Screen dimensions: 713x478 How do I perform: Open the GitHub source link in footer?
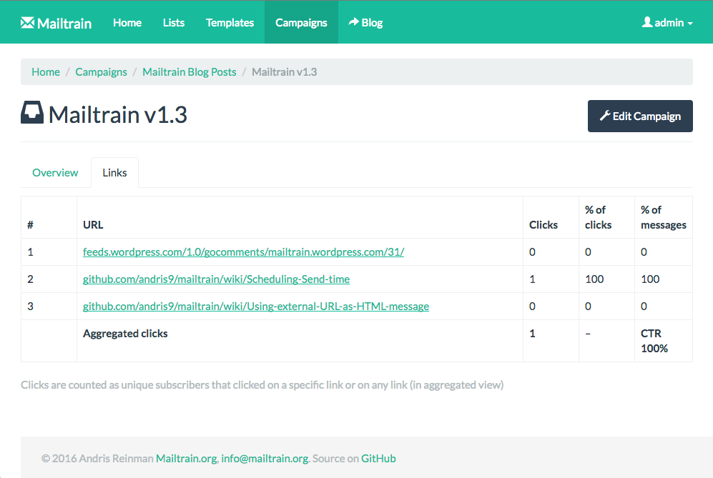coord(378,459)
